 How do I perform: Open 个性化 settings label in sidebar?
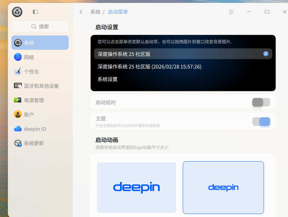(31, 72)
